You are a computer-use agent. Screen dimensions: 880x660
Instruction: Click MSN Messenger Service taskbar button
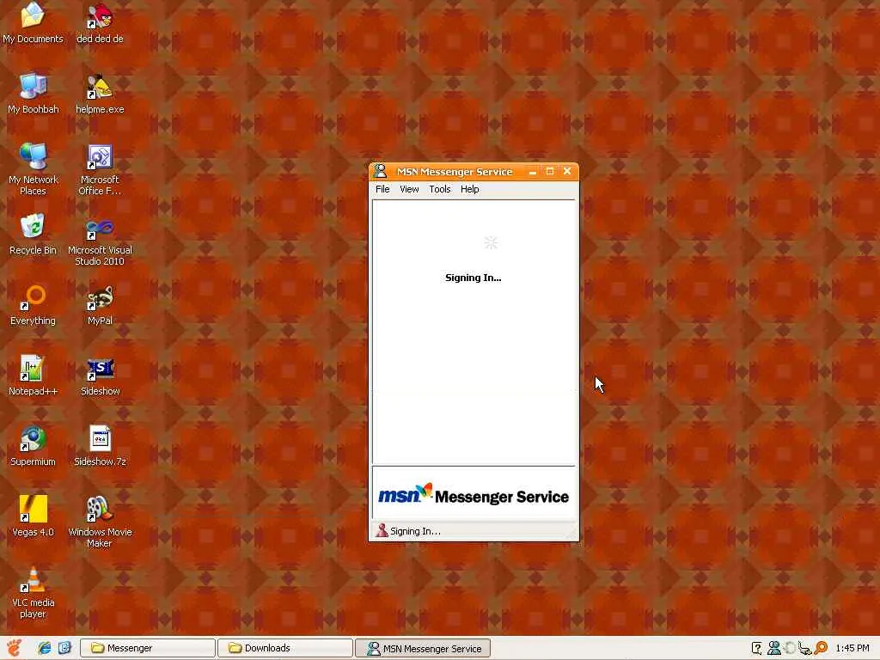click(x=423, y=648)
